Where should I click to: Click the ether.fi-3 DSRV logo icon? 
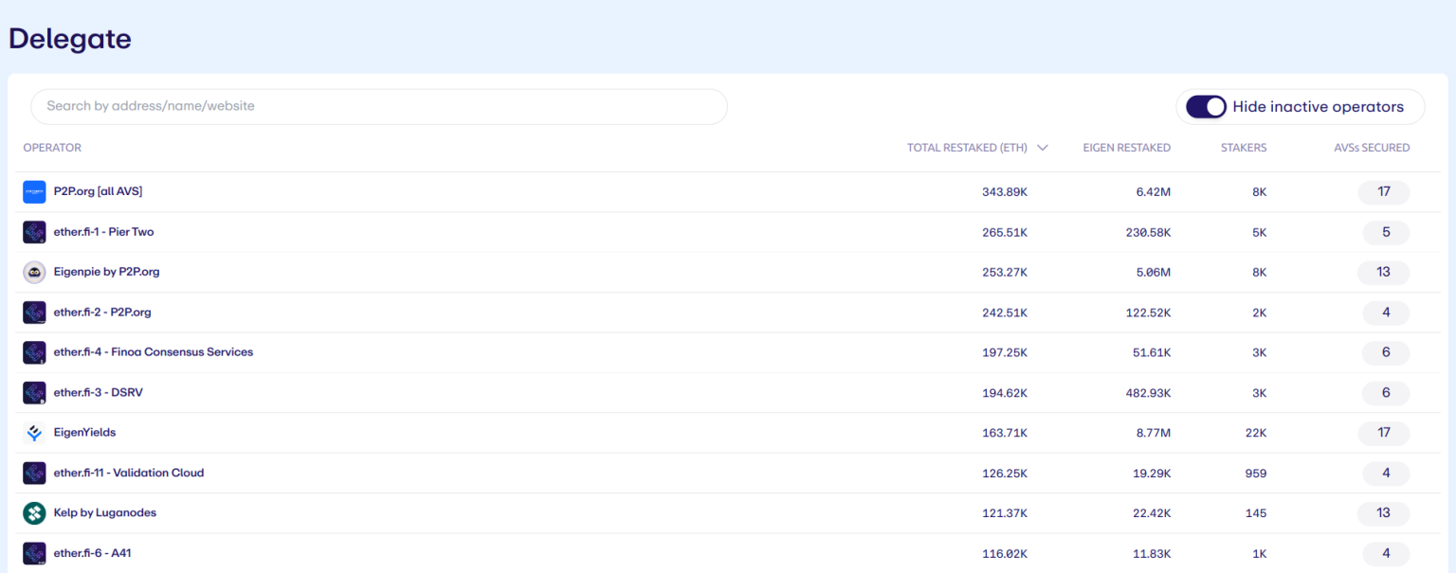[x=34, y=393]
